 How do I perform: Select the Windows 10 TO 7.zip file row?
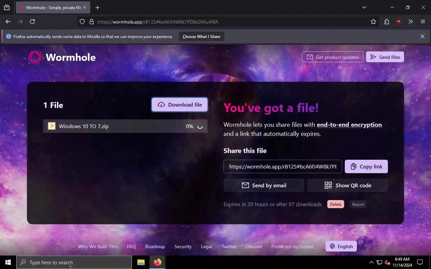coord(125,126)
